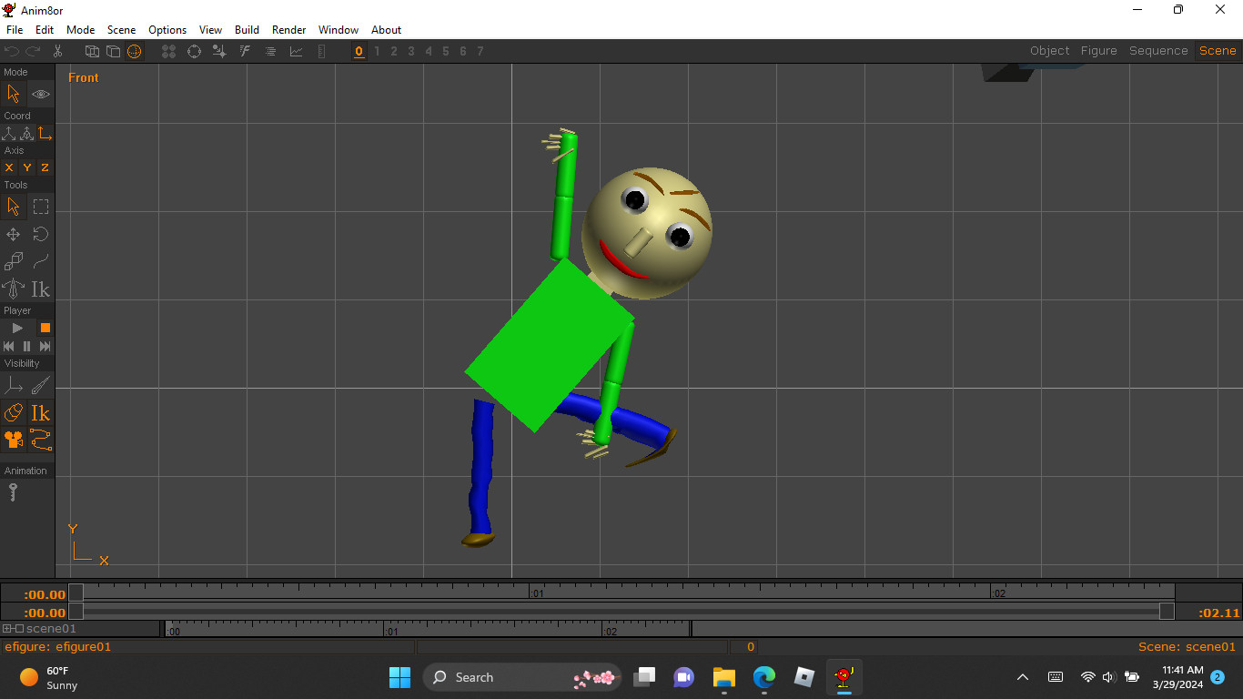The width and height of the screenshot is (1243, 699).
Task: Activate the Ik tool in the sidebar
Action: (41, 289)
